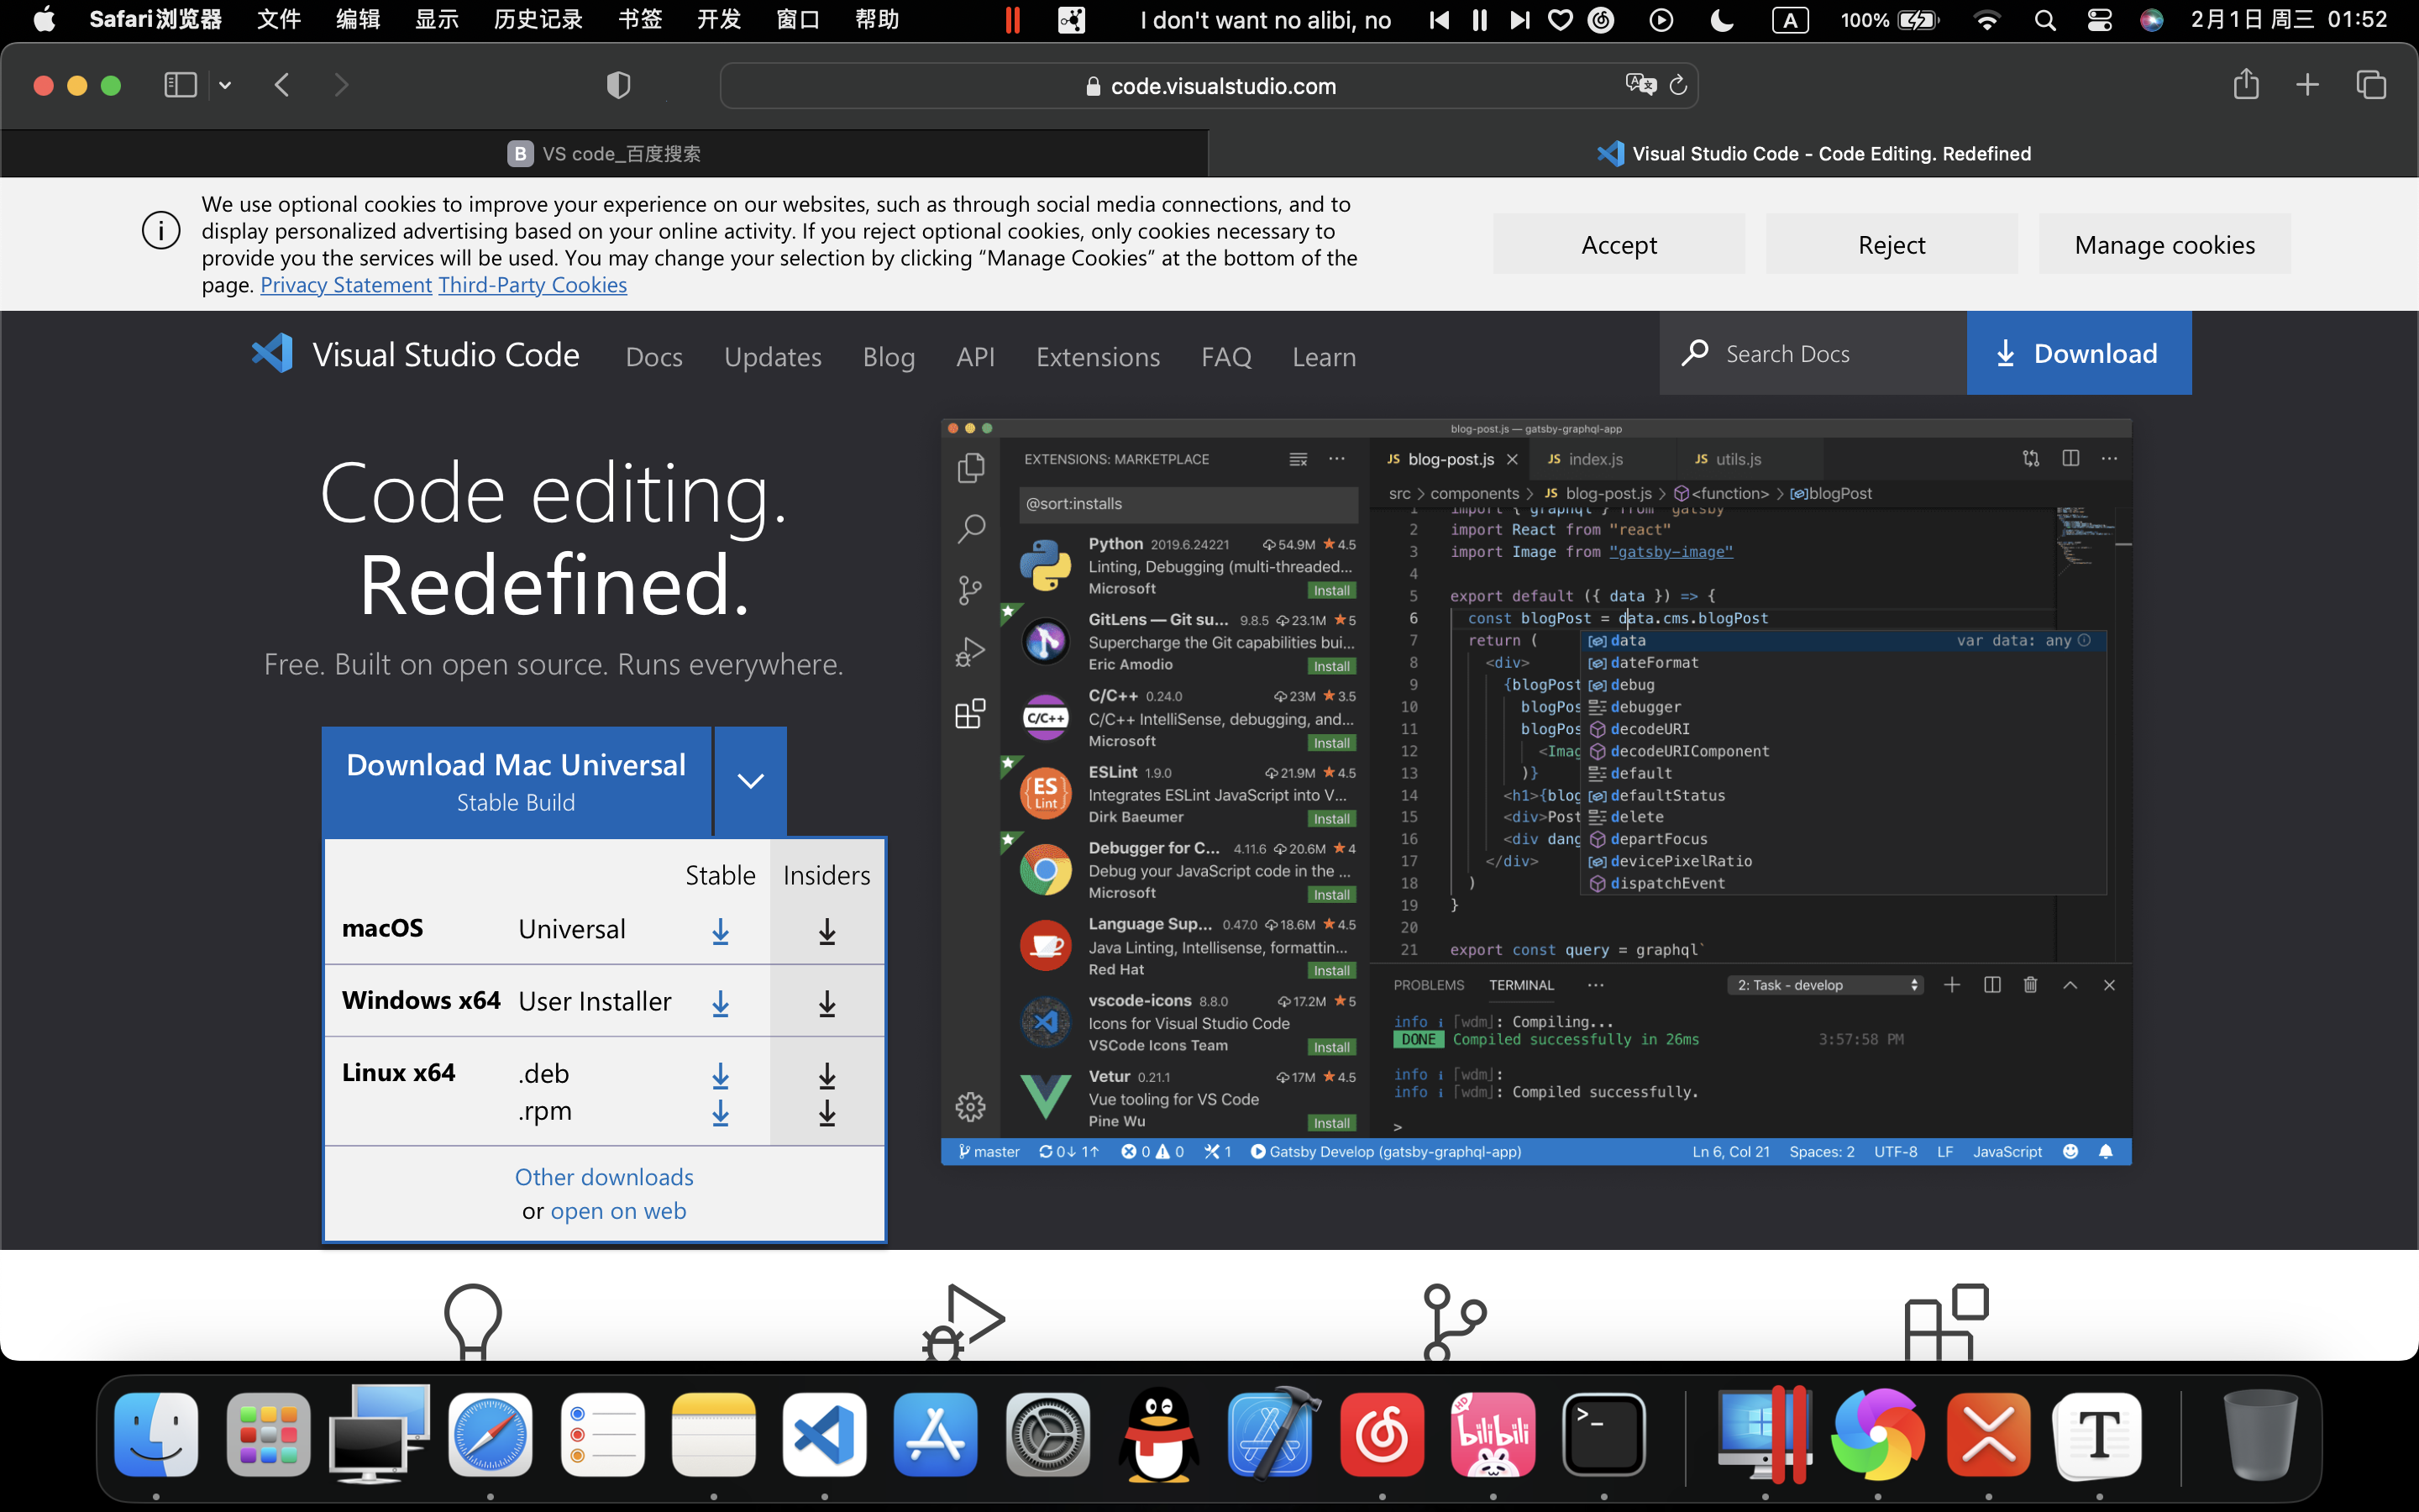Click the Search Docs field

(x=1813, y=353)
